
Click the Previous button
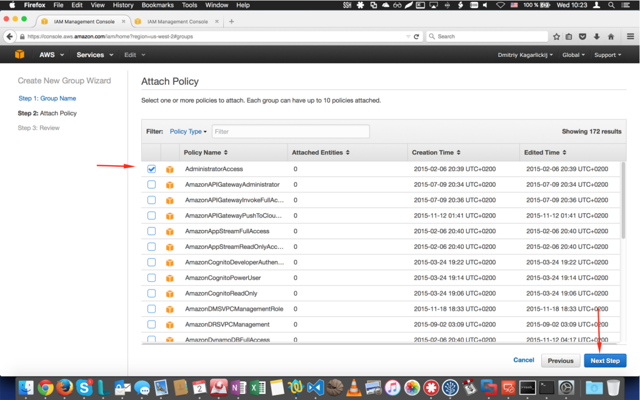click(x=561, y=361)
